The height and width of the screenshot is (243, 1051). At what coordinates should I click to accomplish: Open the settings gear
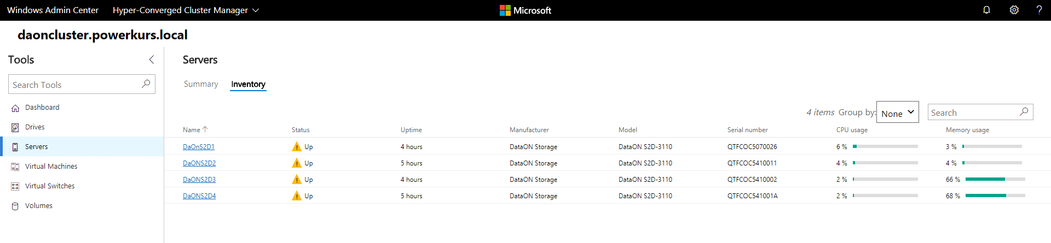(1014, 10)
